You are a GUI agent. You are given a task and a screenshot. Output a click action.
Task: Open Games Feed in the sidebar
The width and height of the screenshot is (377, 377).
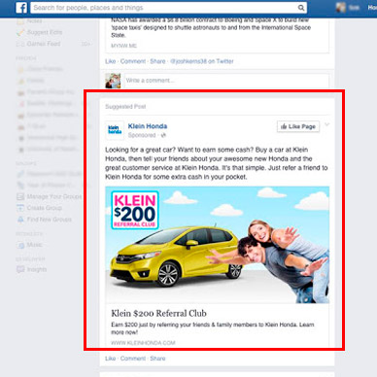[x=44, y=44]
